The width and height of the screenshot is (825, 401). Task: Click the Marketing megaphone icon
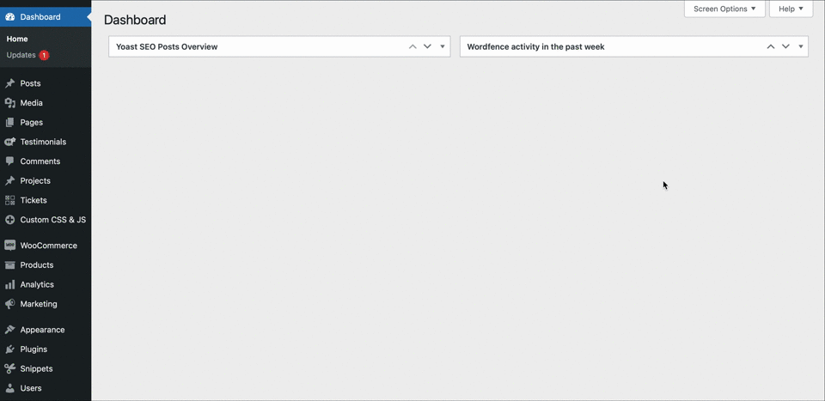pos(10,304)
